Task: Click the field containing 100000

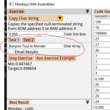Action: tap(102, 33)
